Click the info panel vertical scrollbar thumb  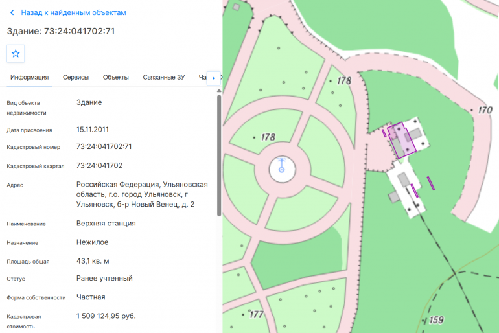tap(219, 156)
